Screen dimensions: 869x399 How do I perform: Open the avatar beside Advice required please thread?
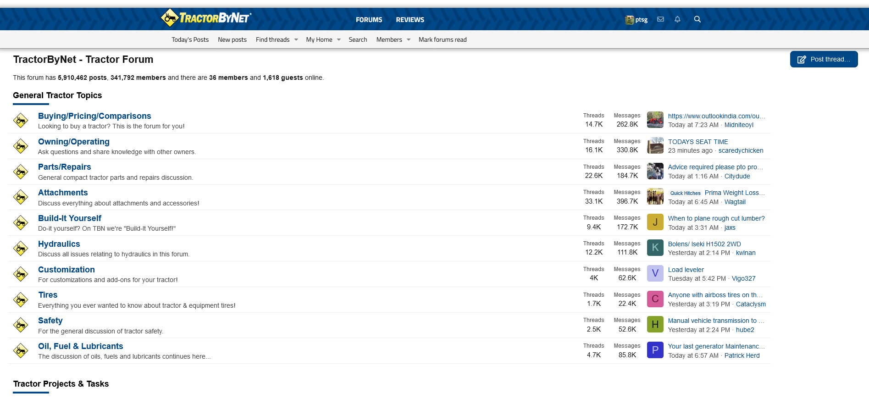coord(655,171)
